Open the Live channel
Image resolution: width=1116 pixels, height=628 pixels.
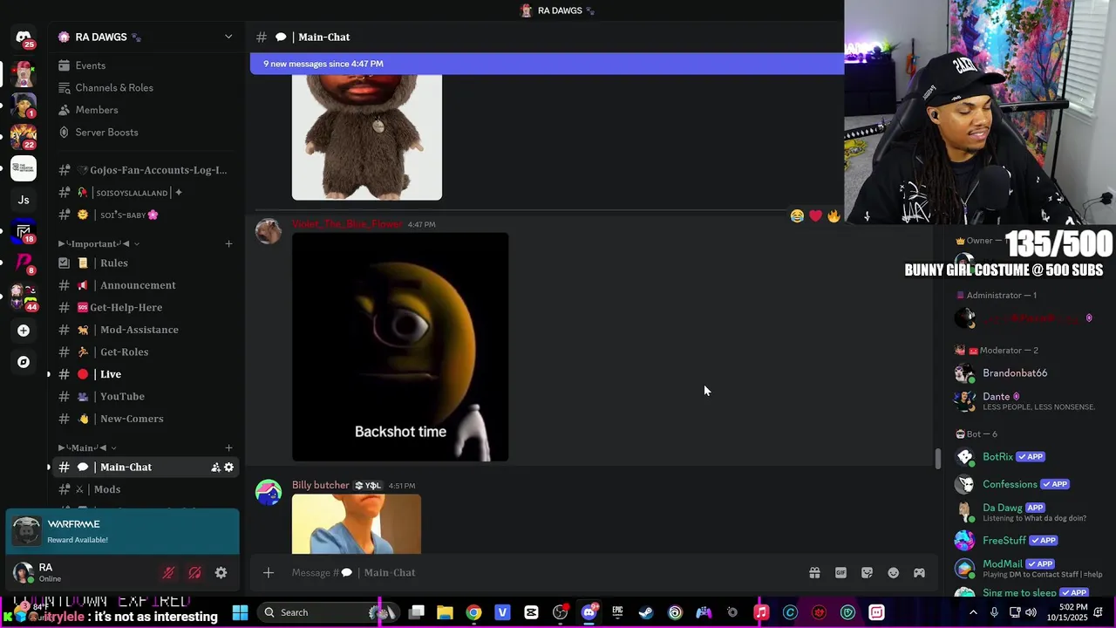[x=146, y=374]
